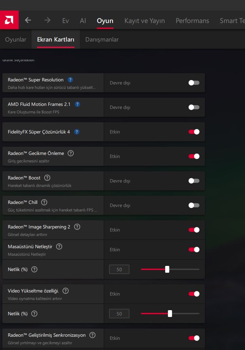
Task: Enable Radeon Boost toggle
Action: 194,181
